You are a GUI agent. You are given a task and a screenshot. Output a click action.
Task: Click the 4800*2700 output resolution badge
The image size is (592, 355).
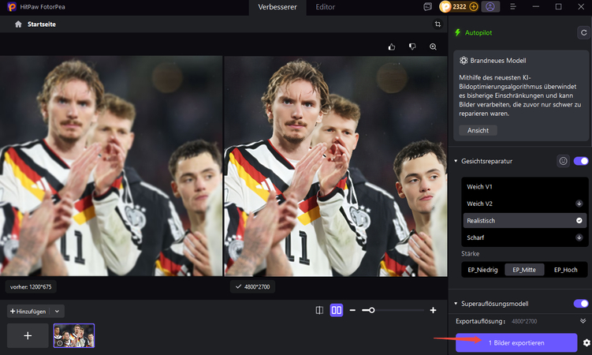click(252, 286)
